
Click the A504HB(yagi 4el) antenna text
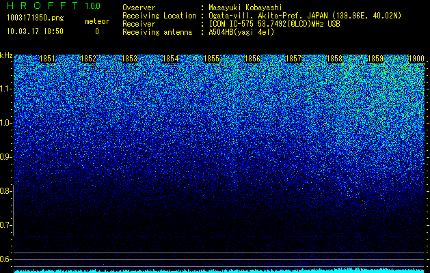tap(241, 32)
